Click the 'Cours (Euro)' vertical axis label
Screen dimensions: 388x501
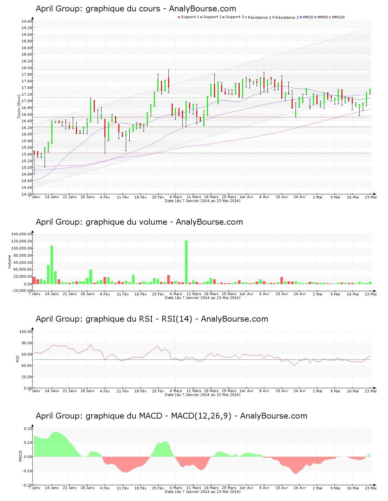(x=19, y=106)
